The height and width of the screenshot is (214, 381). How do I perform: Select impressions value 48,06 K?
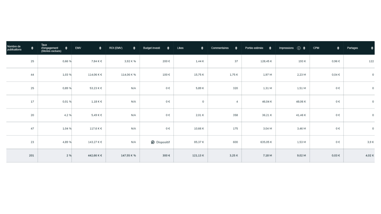[x=301, y=102]
